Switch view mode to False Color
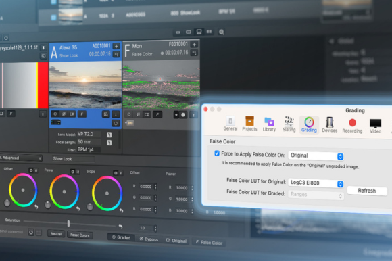The width and height of the screenshot is (392, 261). pyautogui.click(x=209, y=242)
